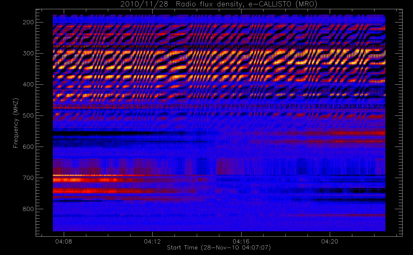Click the 600 frequency tick label
Viewport: 413px width, 255px height.
click(28, 147)
